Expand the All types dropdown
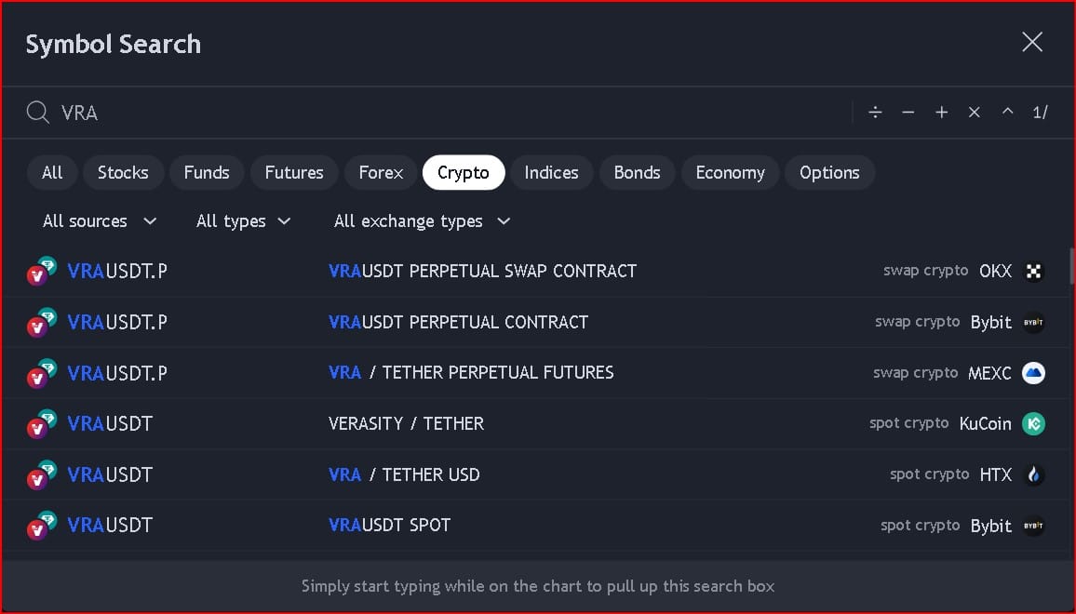Screen dimensions: 1076x614 [244, 221]
